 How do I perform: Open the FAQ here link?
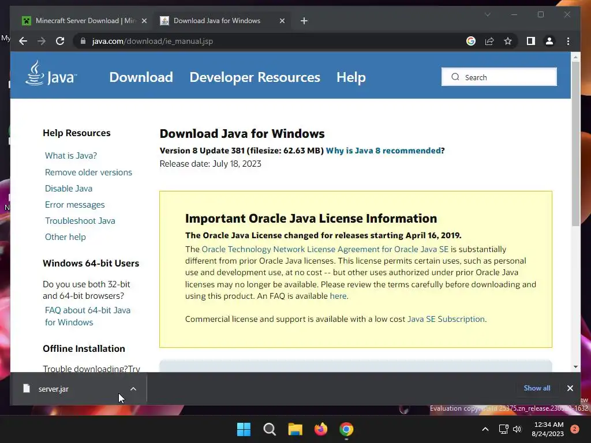pyautogui.click(x=338, y=296)
